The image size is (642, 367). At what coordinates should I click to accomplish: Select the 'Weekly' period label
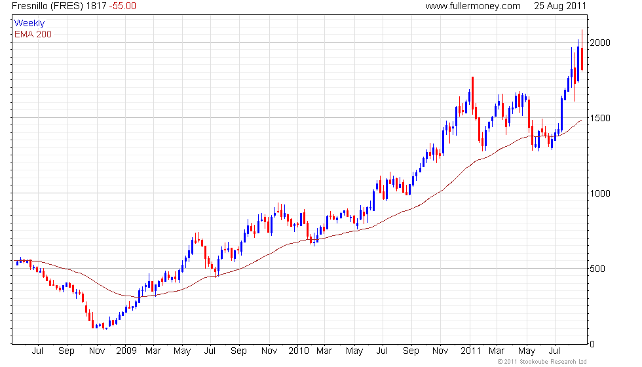coord(29,24)
